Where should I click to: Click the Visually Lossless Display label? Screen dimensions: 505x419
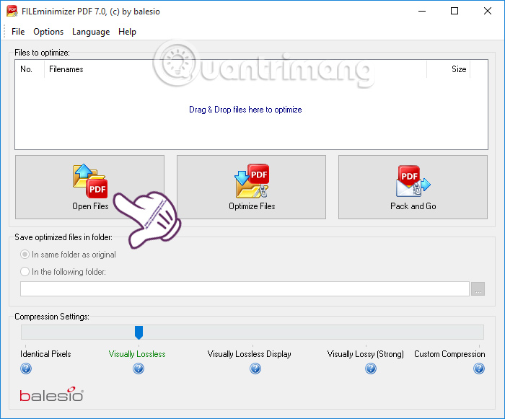250,354
